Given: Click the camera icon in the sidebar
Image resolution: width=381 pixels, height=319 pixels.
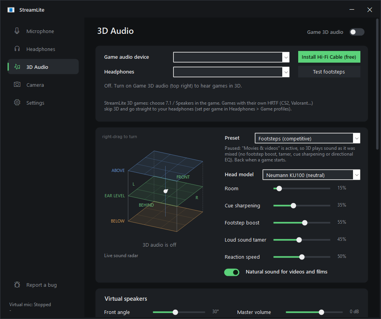Looking at the screenshot, I should click(17, 84).
